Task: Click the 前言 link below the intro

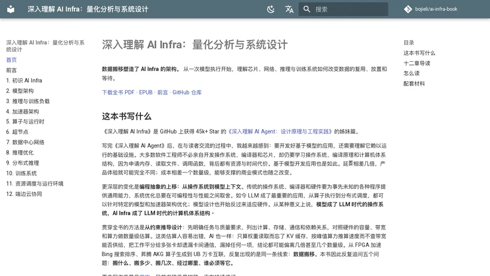Action: [162, 92]
